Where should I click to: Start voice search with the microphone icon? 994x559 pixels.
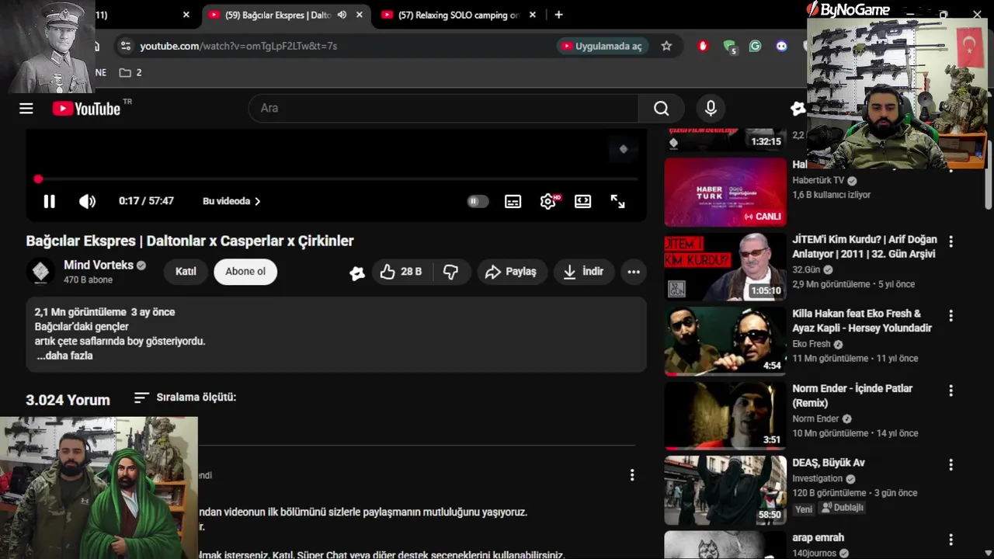(711, 109)
